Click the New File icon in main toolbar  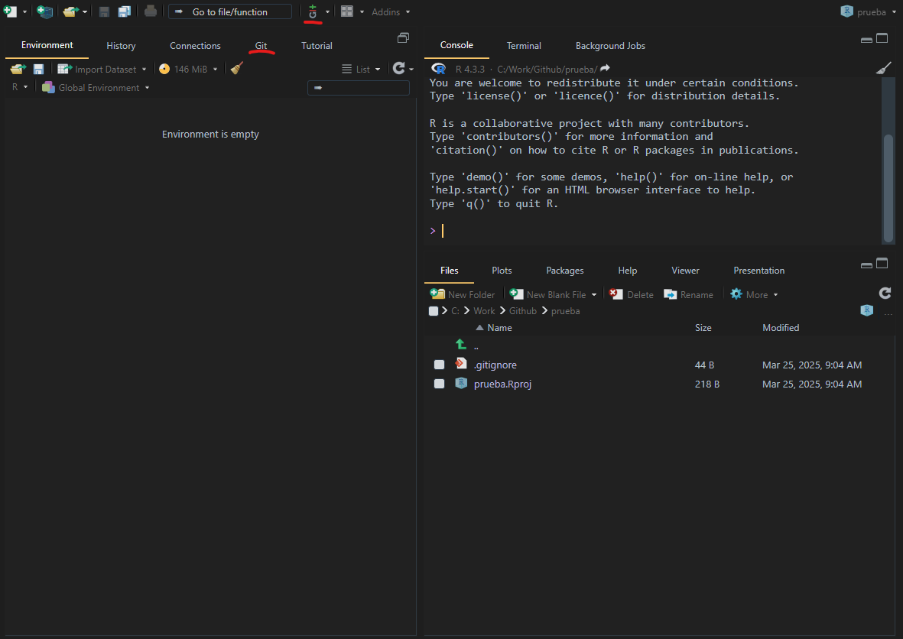pos(10,11)
